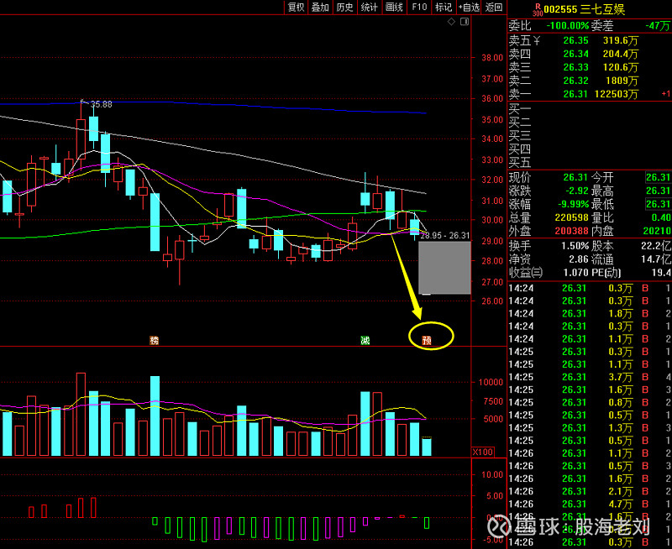Open the green 减 marker under the chart
The height and width of the screenshot is (549, 672).
(x=365, y=341)
